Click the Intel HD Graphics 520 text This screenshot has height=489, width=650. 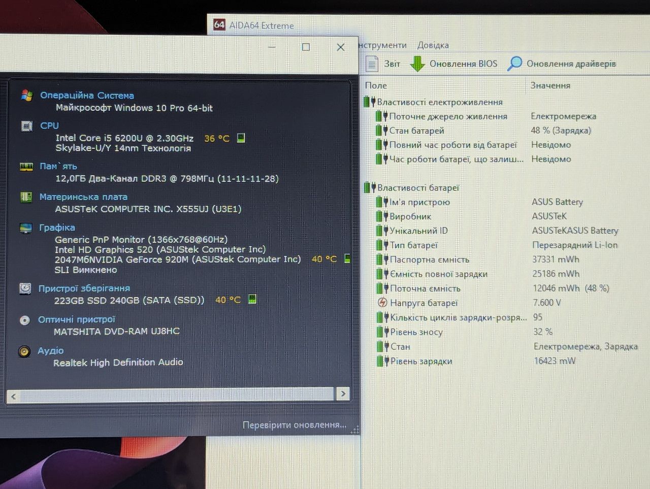(x=104, y=249)
